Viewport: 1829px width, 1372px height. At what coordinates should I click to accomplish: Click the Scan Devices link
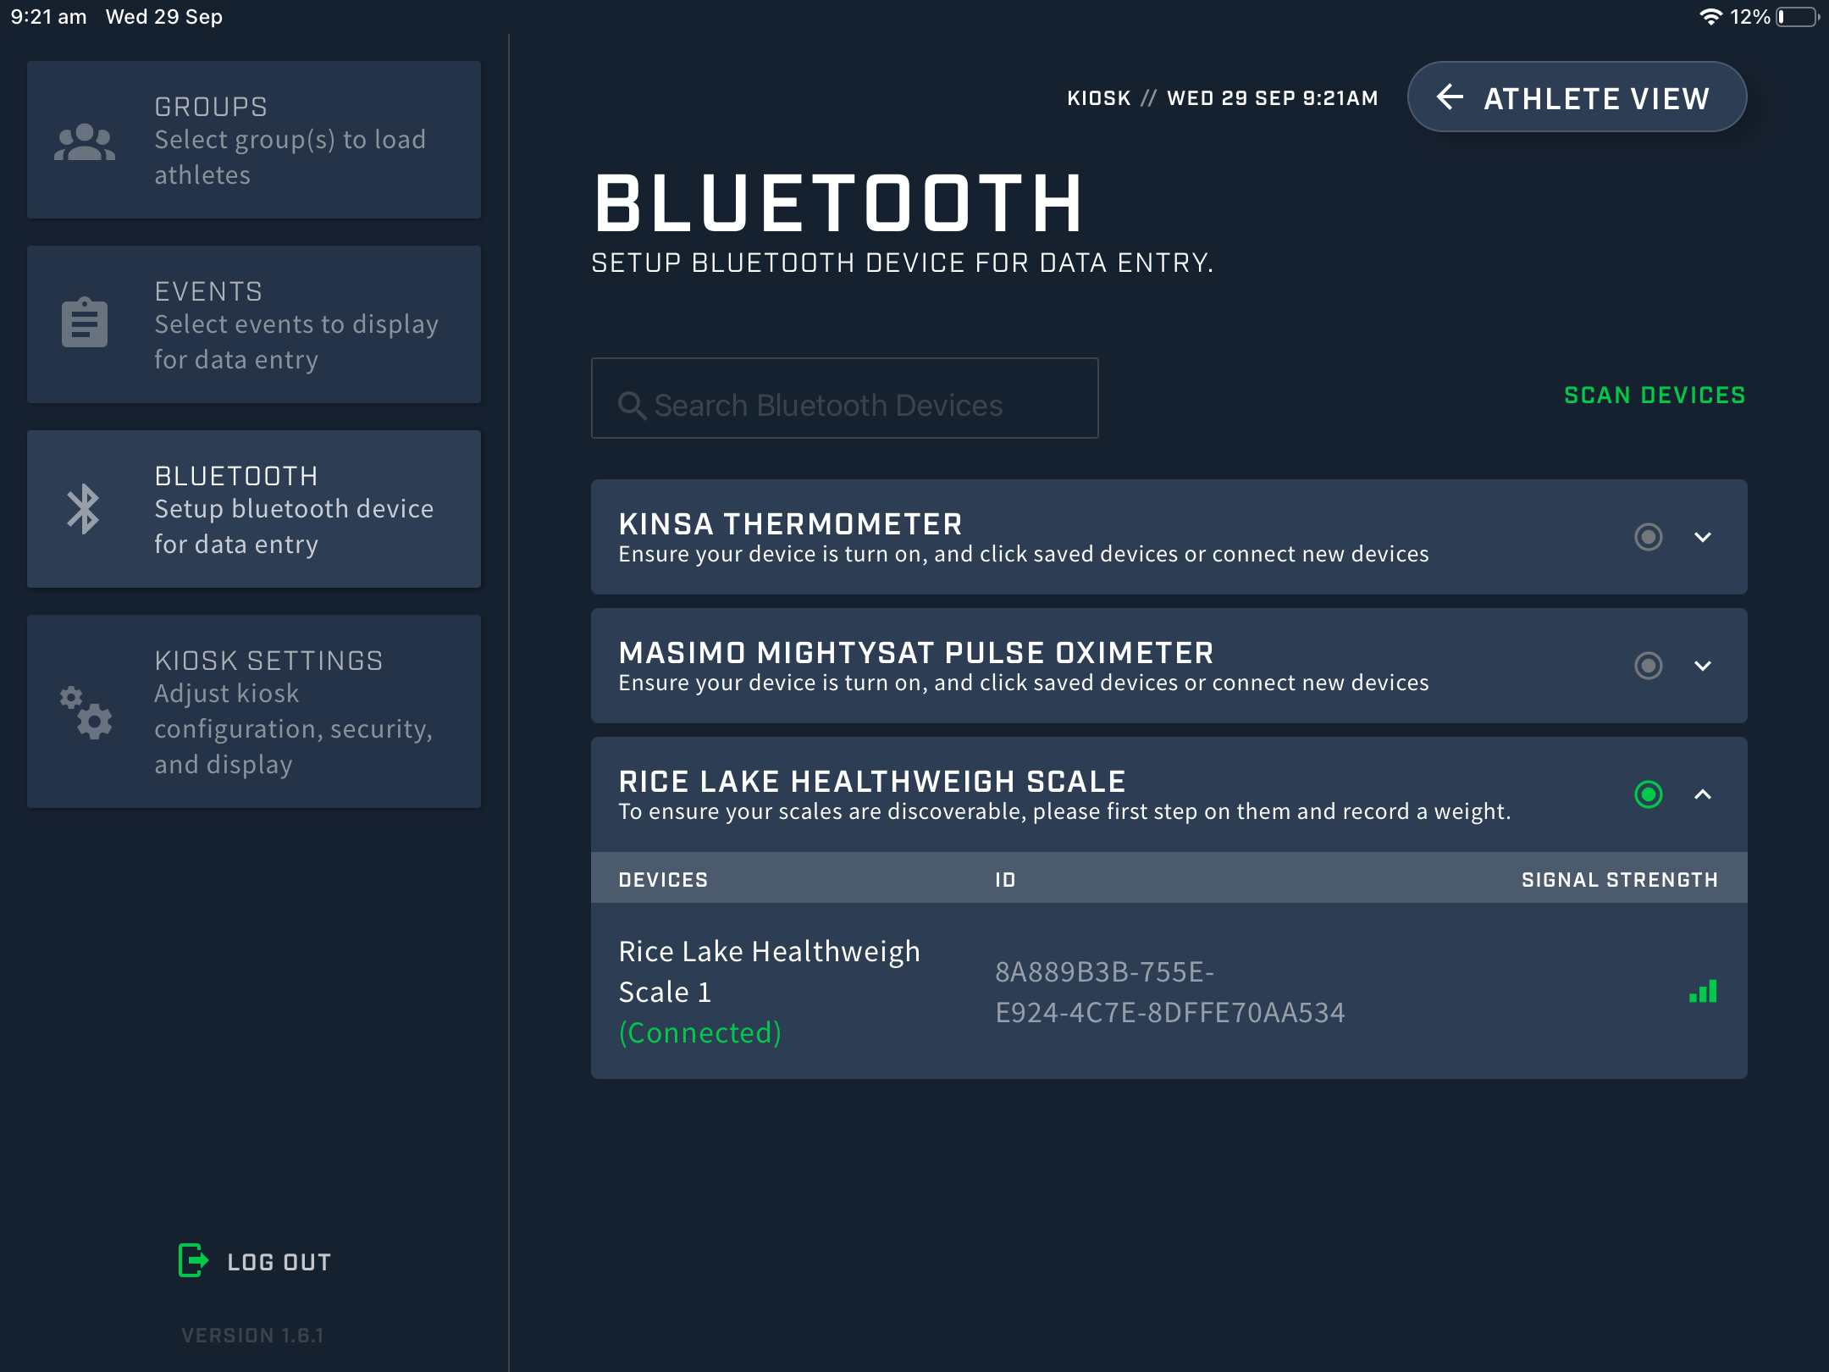coord(1655,396)
